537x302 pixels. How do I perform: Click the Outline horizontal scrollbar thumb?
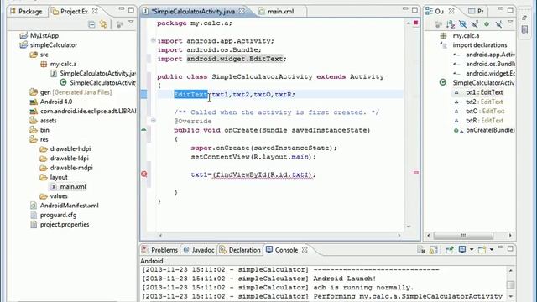click(x=463, y=236)
